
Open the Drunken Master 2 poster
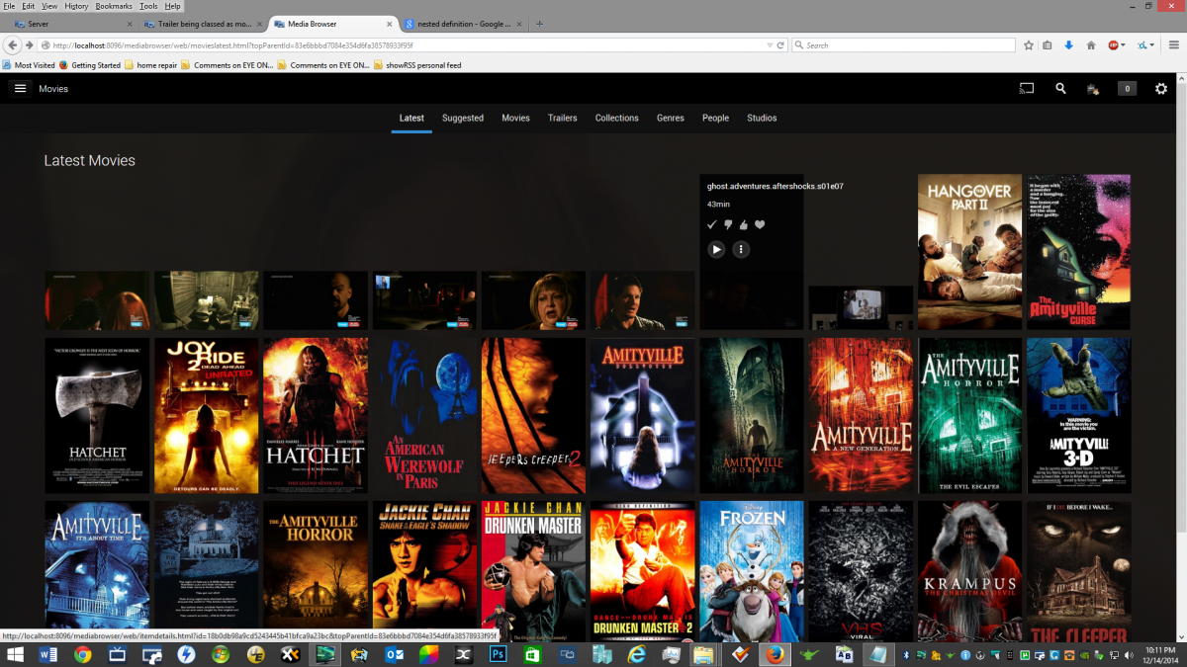(643, 571)
